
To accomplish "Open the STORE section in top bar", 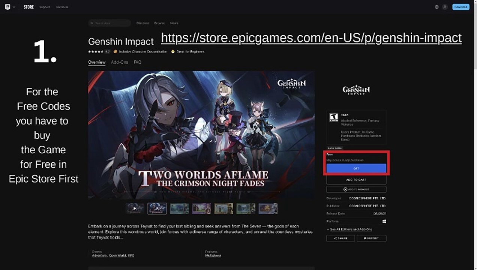I will tap(28, 7).
